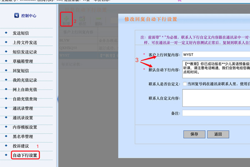Go to 通讯录管理
250x167 pixels.
tap(23, 109)
